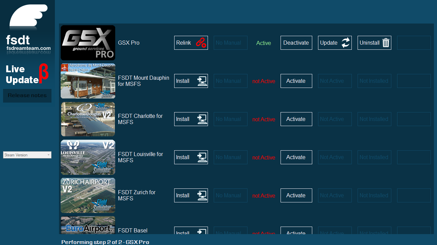The width and height of the screenshot is (437, 245).
Task: Click Not Installed for FSDT Mount Dauphin
Action: click(x=374, y=81)
